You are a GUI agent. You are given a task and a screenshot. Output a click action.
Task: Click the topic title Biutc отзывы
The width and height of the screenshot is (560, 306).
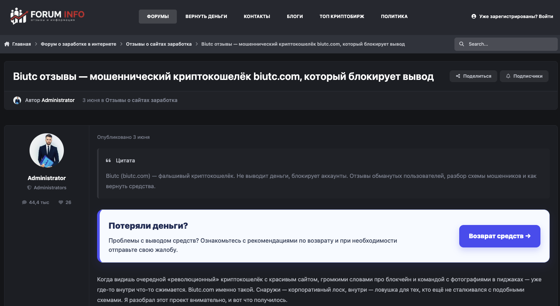[x=223, y=77]
